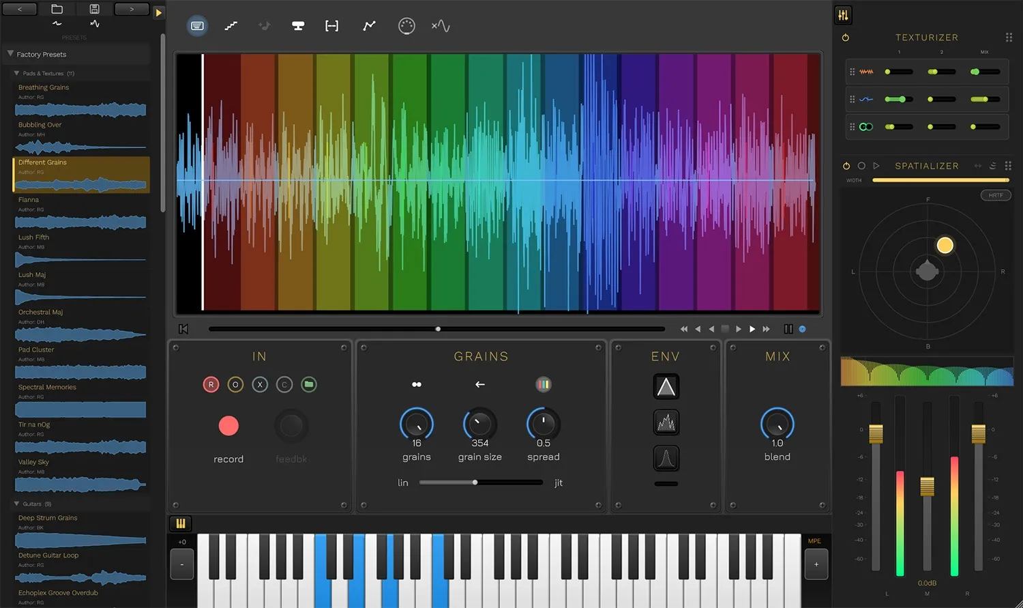Click the colored bars icon above spread
Screen dimensions: 1023x608
coord(544,385)
